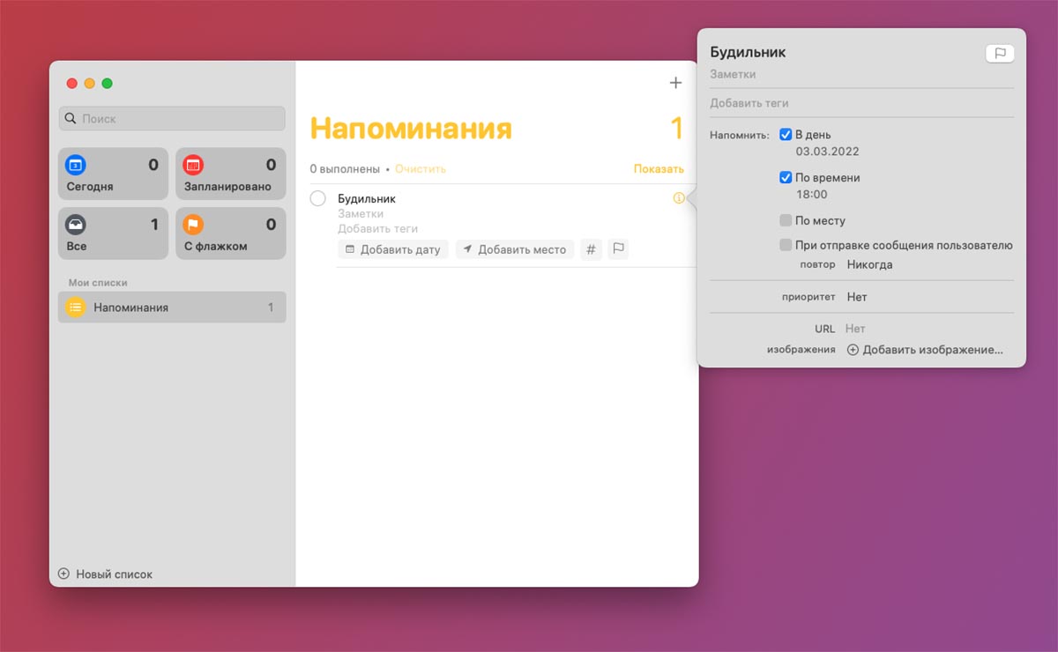This screenshot has width=1058, height=652.
Task: Select Напоминания in Мои списки
Action: point(172,307)
